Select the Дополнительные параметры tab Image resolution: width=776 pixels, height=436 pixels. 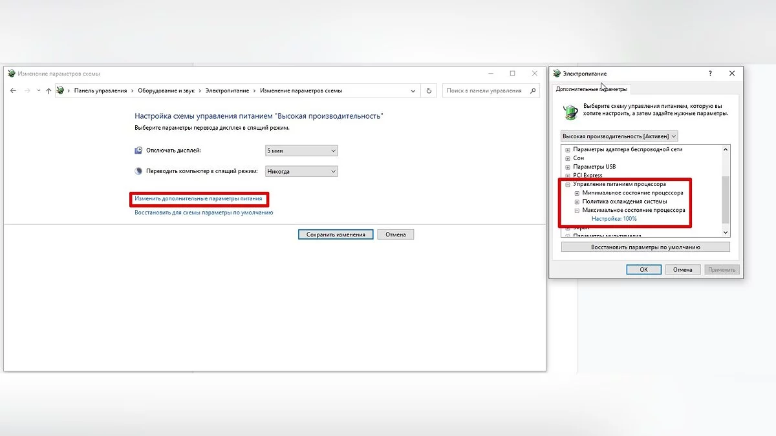pos(591,89)
